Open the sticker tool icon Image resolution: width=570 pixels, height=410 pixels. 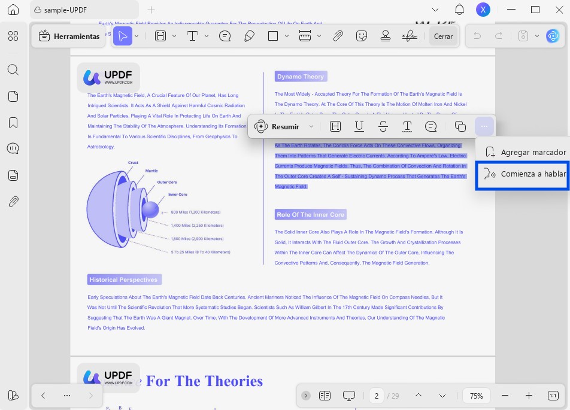click(x=362, y=36)
